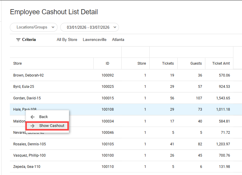
Task: Switch to the Atlanta tab
Action: point(118,40)
